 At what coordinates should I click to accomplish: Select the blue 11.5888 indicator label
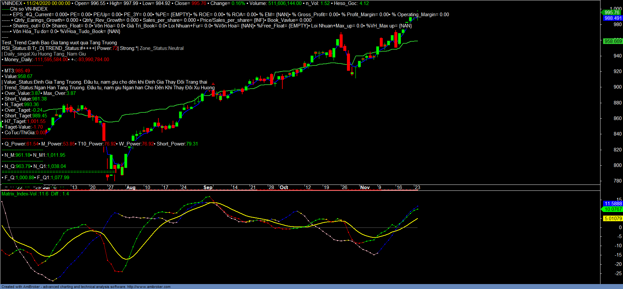pos(613,204)
